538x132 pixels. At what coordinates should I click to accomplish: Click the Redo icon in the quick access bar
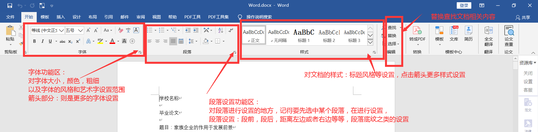(32, 6)
